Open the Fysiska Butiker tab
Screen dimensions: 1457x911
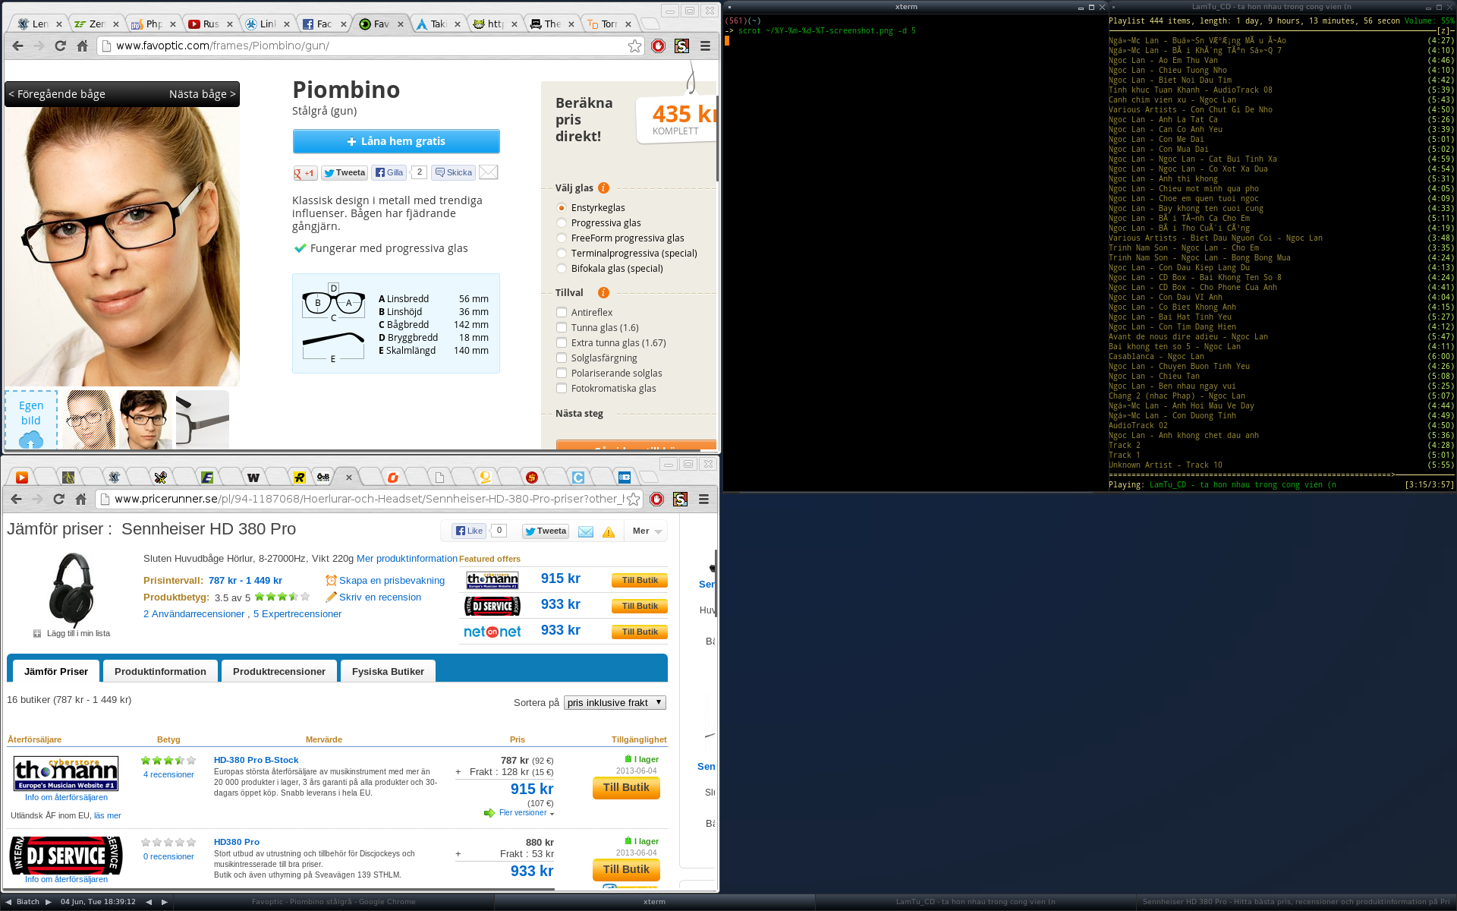click(388, 671)
